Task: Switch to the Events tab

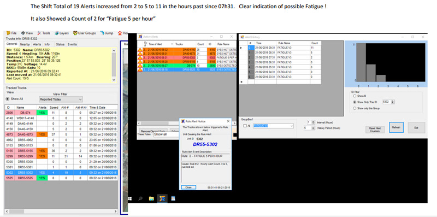Action: [x=72, y=44]
